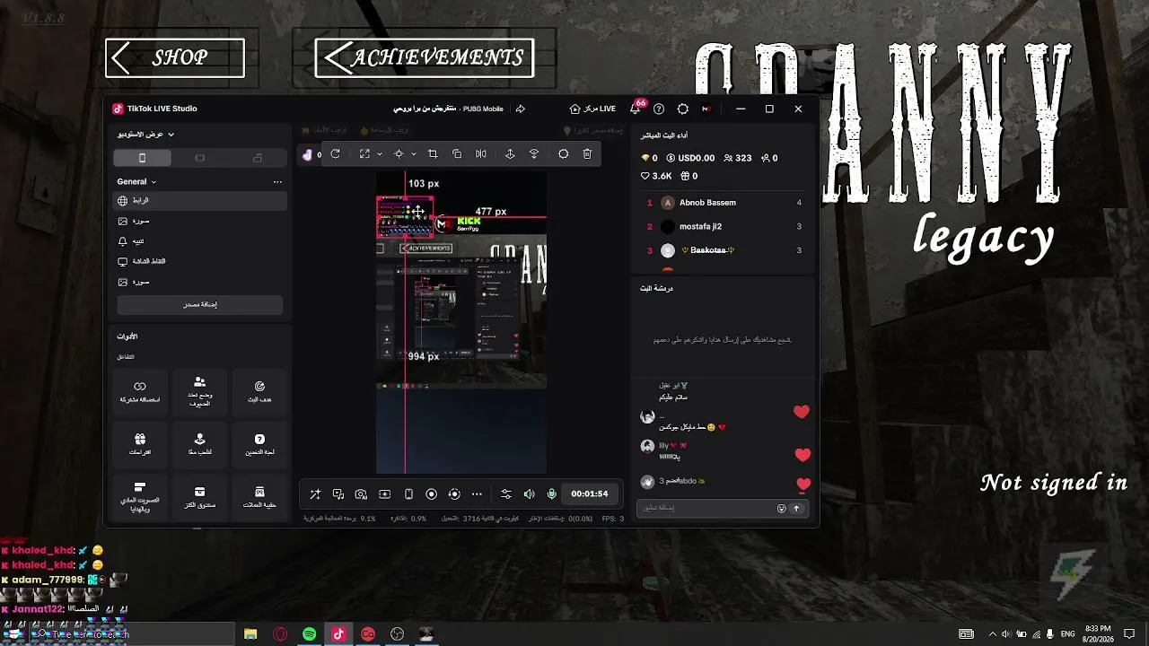The image size is (1149, 646).
Task: Open the profile avatar menu
Action: pyautogui.click(x=706, y=109)
